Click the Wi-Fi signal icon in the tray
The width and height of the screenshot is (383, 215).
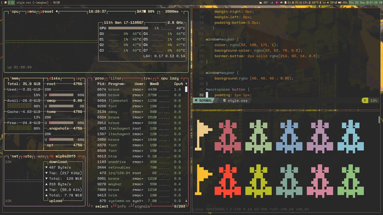coord(271,2)
